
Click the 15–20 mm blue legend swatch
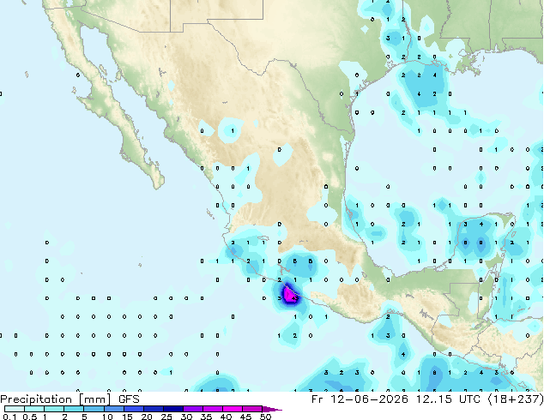pos(133,409)
